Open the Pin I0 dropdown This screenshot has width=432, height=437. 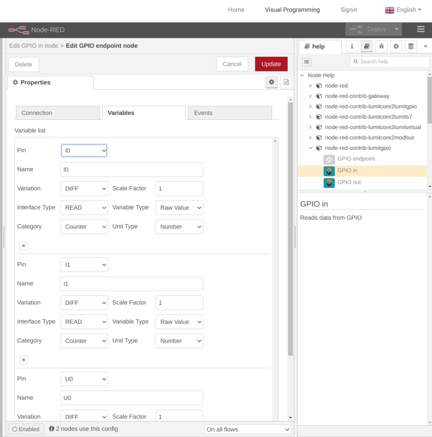tap(84, 151)
